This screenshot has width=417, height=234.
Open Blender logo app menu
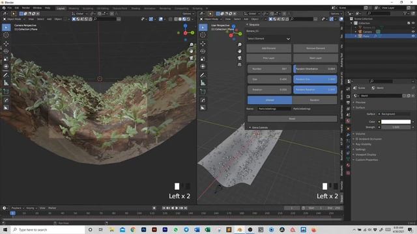[4, 8]
